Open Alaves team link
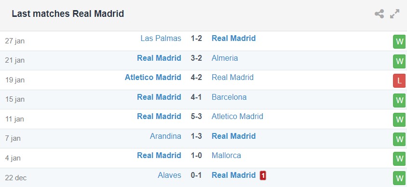This screenshot has width=407, height=187. 169,175
